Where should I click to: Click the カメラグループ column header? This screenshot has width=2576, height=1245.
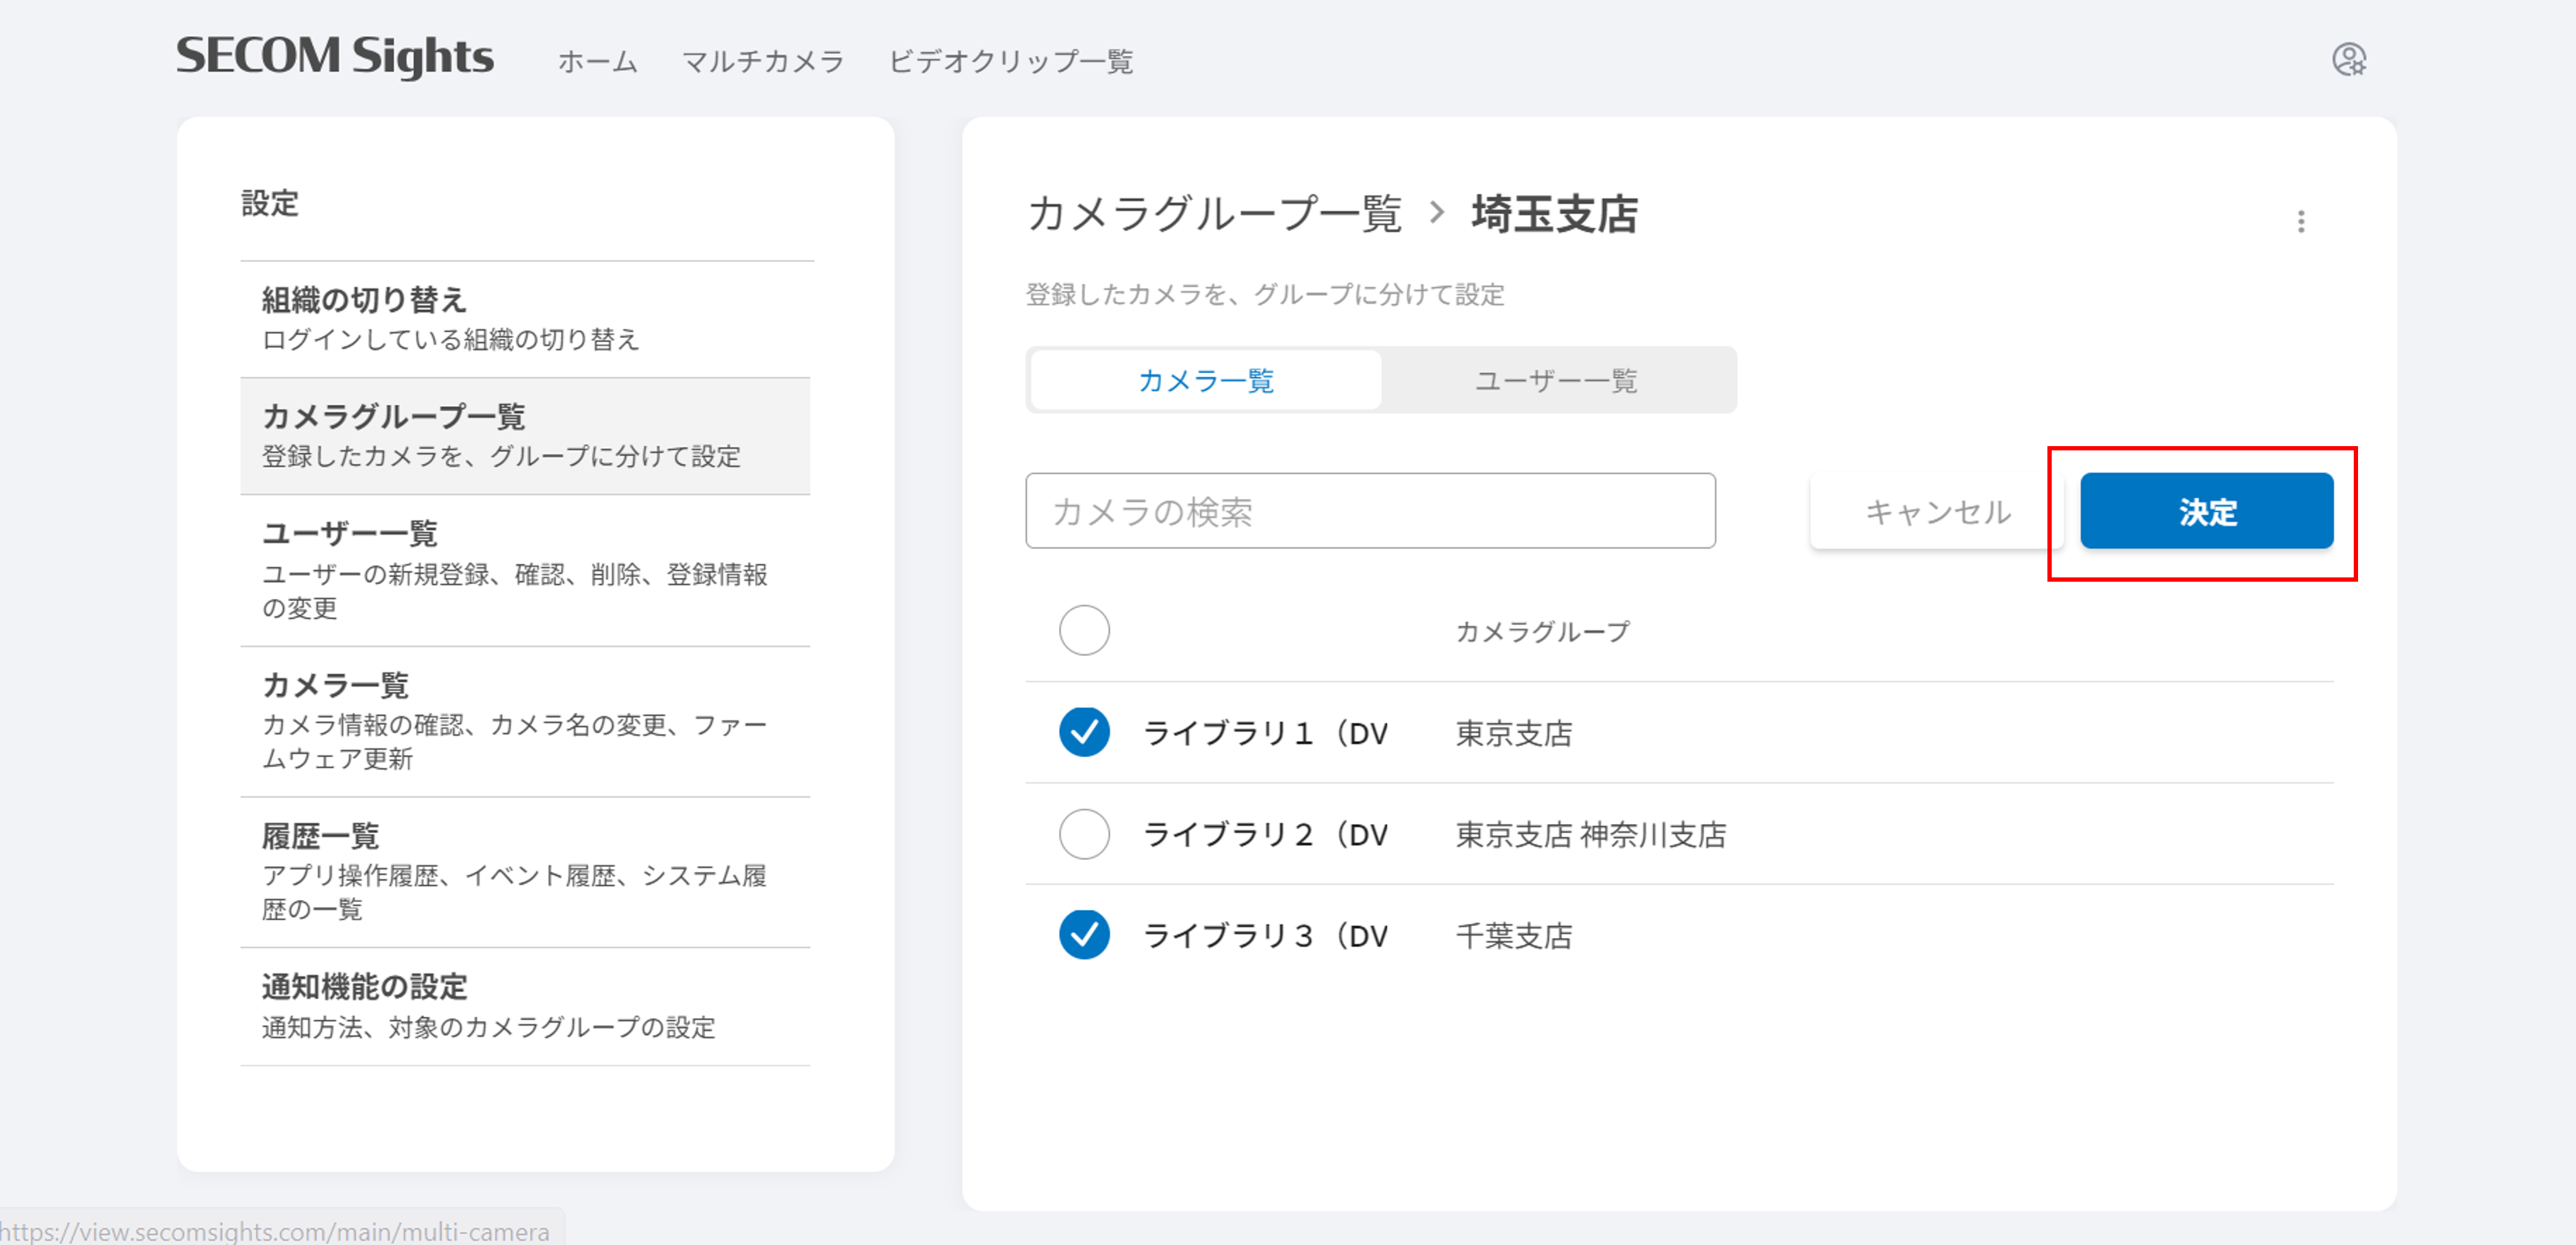(x=1542, y=631)
